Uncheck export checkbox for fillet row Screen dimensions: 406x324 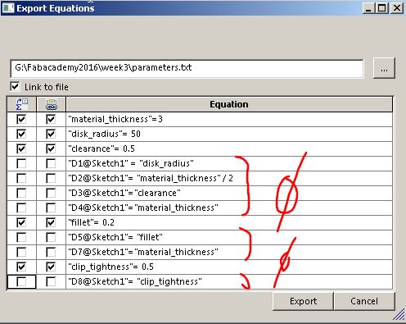point(21,222)
